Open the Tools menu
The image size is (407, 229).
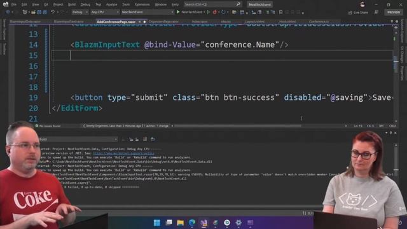point(126,4)
